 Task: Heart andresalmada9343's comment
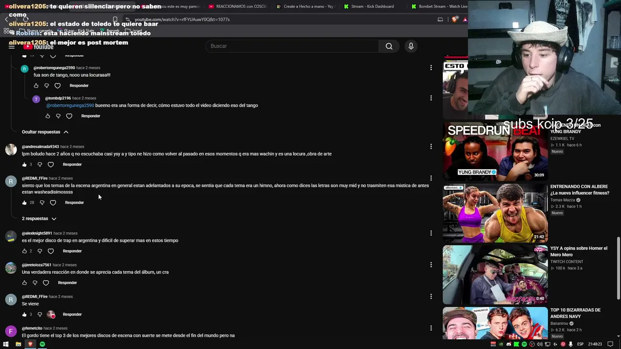click(x=50, y=165)
